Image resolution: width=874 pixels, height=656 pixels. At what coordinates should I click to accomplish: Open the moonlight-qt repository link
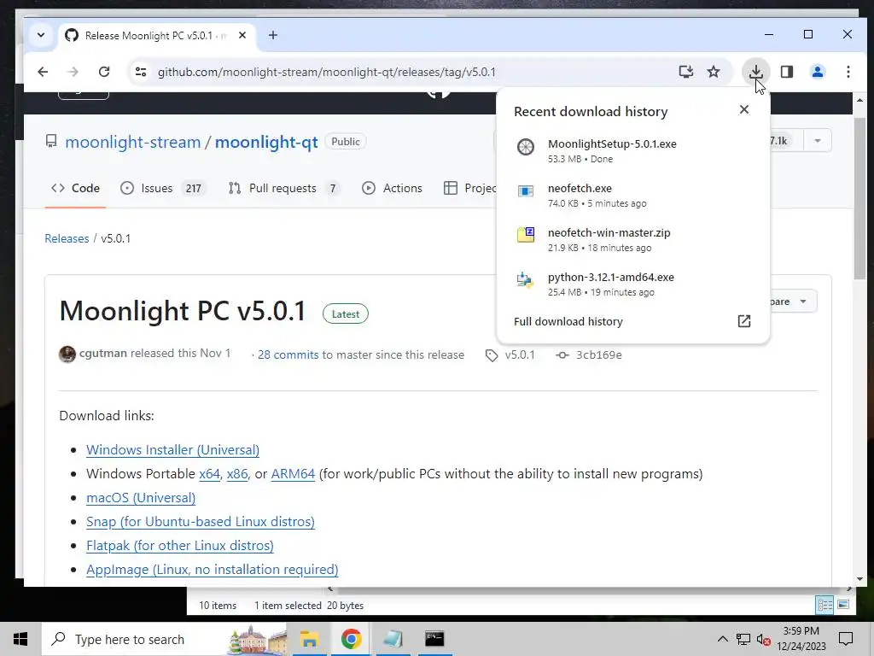(266, 142)
